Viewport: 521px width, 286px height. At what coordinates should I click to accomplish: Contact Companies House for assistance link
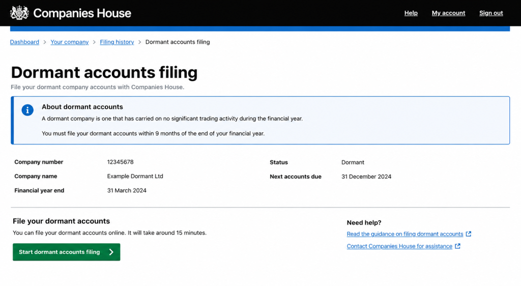(399, 246)
